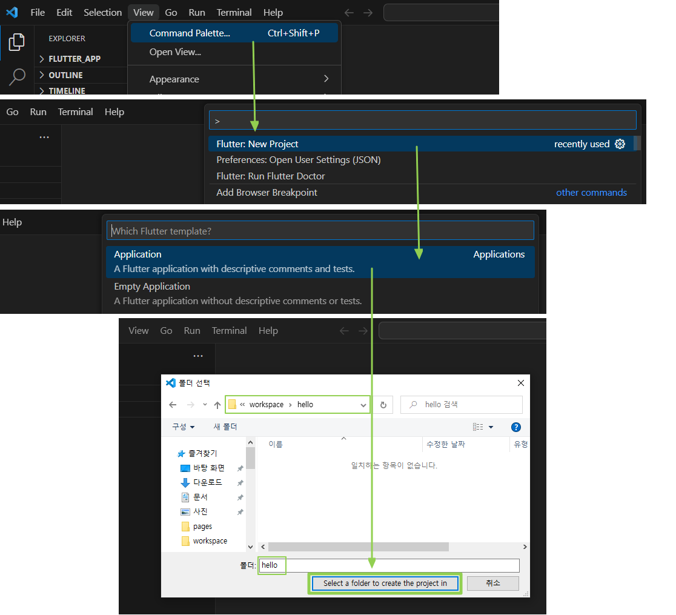Expand the TIMELINE explorer section
Viewport: 676px width, 615px height.
pyautogui.click(x=62, y=90)
